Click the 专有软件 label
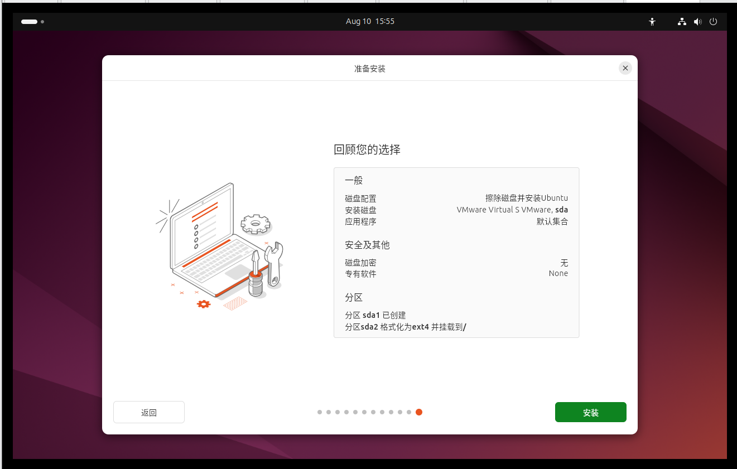This screenshot has height=469, width=737. tap(360, 274)
